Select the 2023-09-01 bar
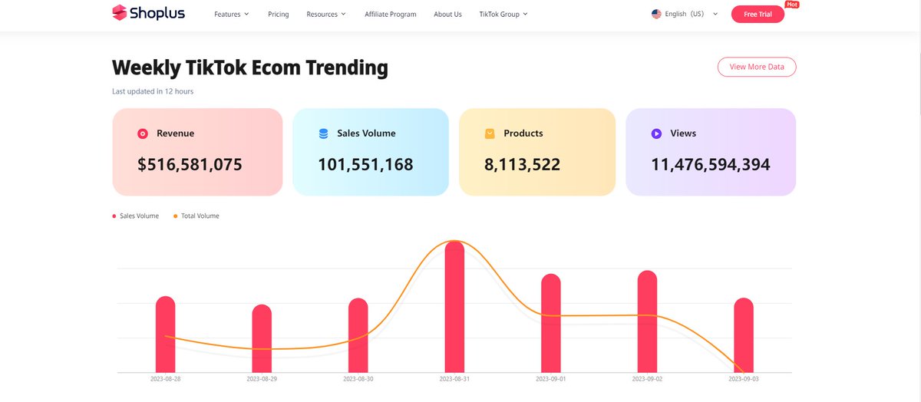 [551, 323]
